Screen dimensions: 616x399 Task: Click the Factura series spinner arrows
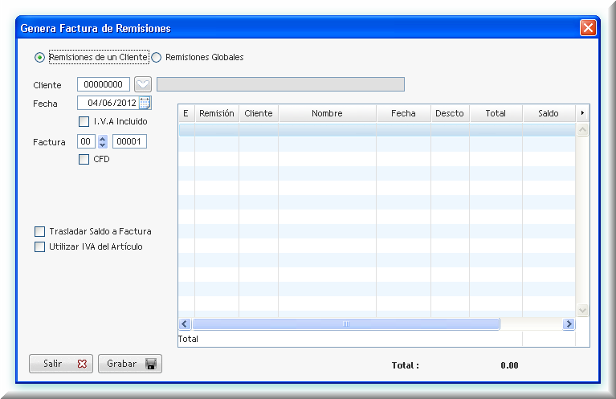[x=103, y=141]
